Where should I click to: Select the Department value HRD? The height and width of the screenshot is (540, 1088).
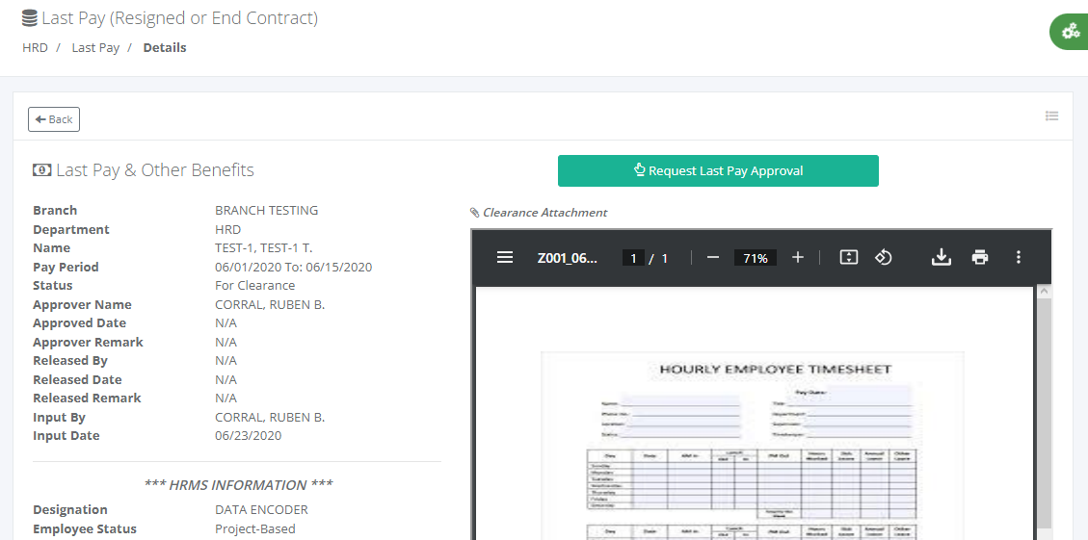click(227, 229)
